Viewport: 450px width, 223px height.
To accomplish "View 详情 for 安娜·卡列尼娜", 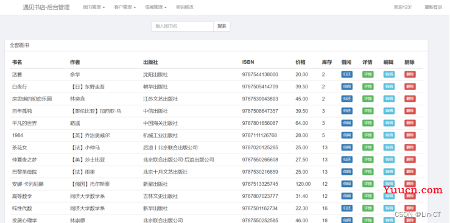I will (368, 184).
